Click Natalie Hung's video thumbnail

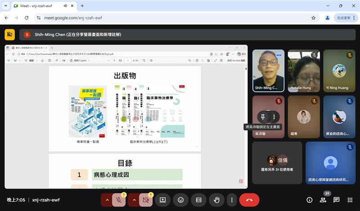(304, 71)
